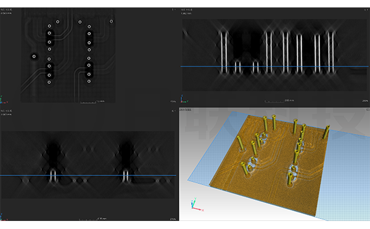
Task: Click the 3D viewport title label
Action: pos(186,110)
